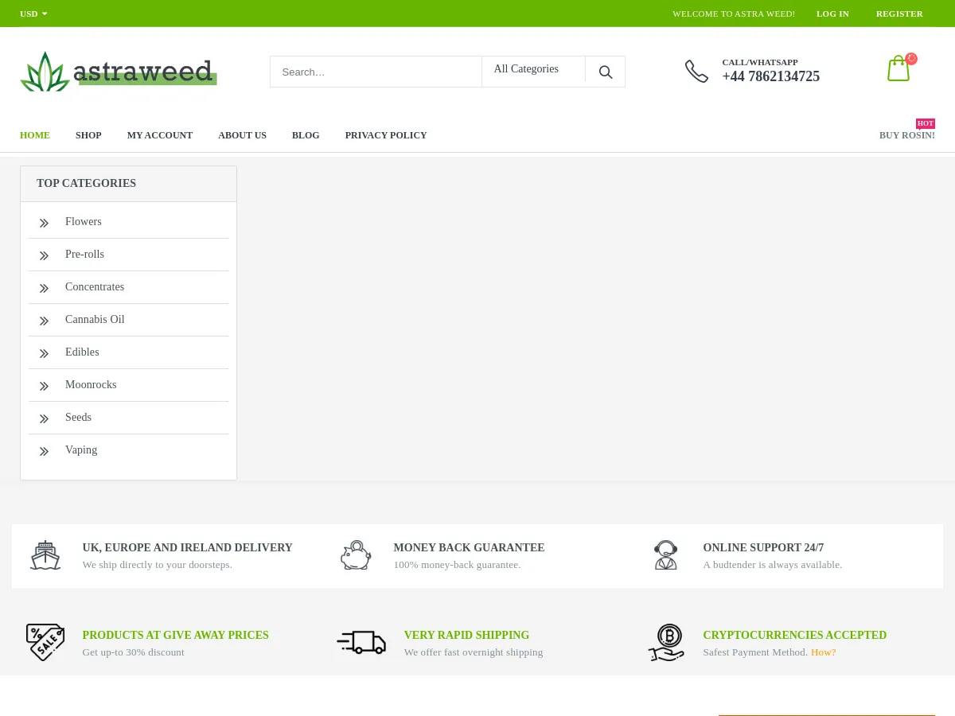Open the SHOP menu
The image size is (955, 716).
88,135
